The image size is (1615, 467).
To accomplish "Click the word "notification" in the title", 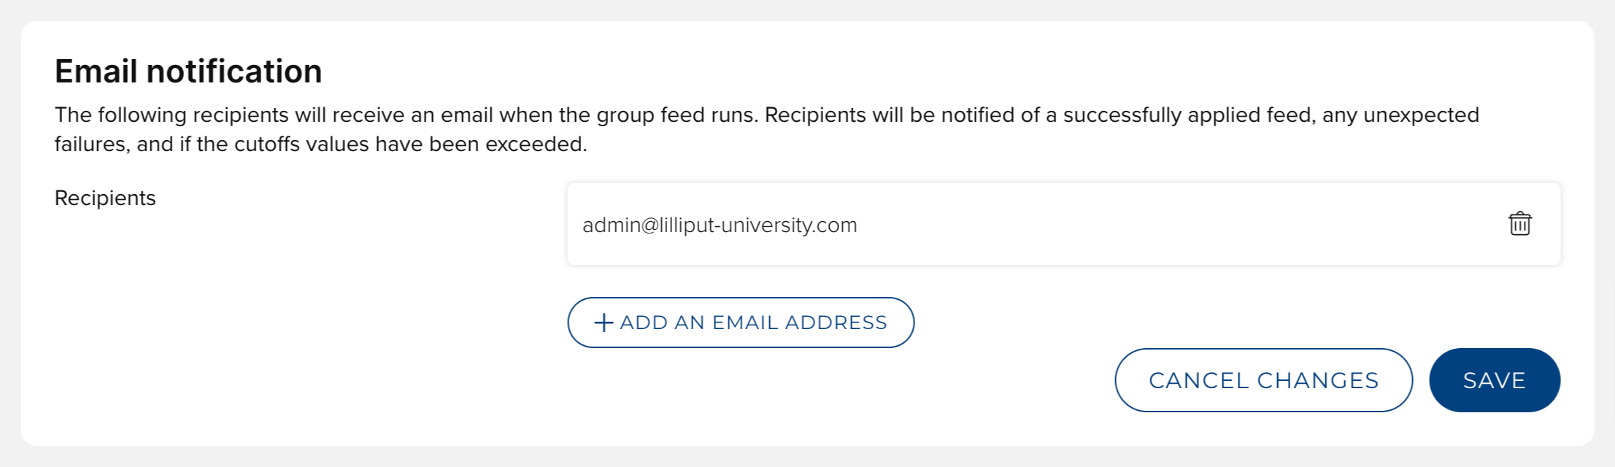I will coord(234,72).
